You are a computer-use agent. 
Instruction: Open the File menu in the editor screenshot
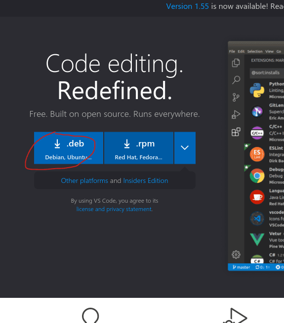(232, 51)
